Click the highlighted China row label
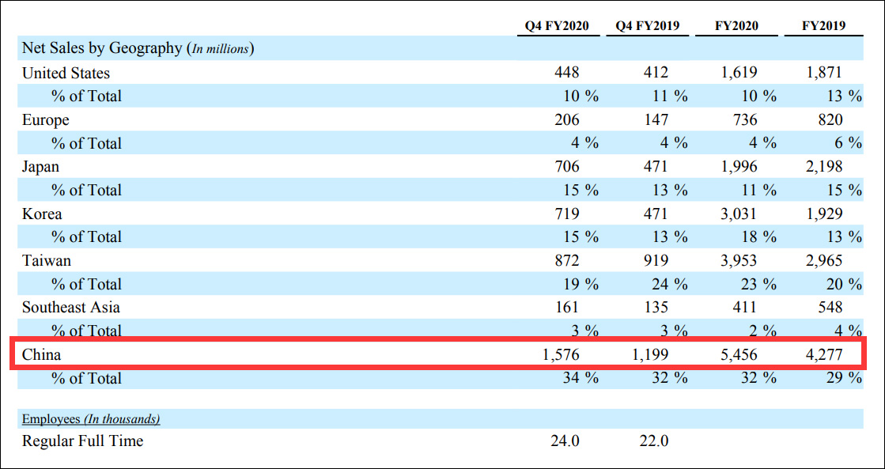Image resolution: width=885 pixels, height=469 pixels. pyautogui.click(x=41, y=354)
